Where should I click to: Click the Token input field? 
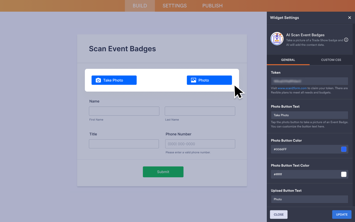coord(309,81)
